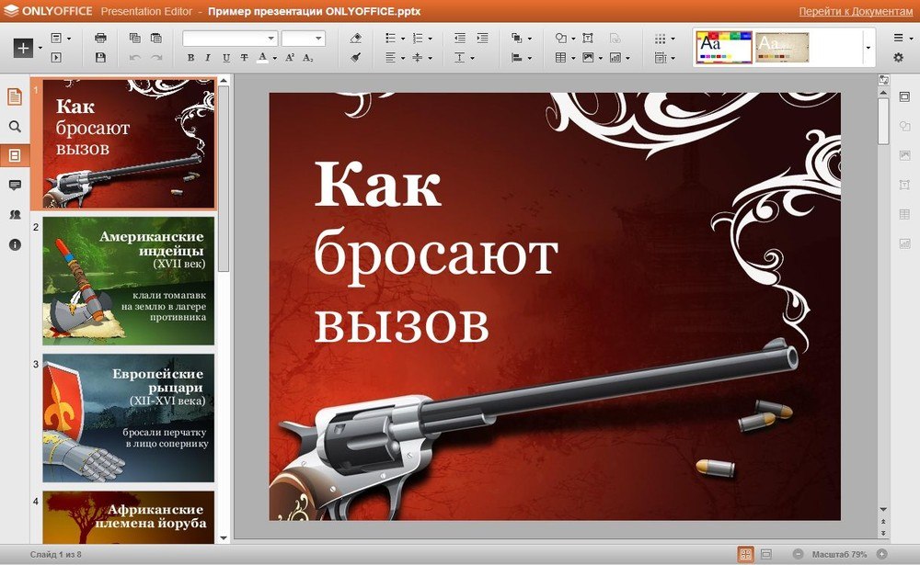Toggle underline formatting
Image resolution: width=920 pixels, height=565 pixels.
226,58
